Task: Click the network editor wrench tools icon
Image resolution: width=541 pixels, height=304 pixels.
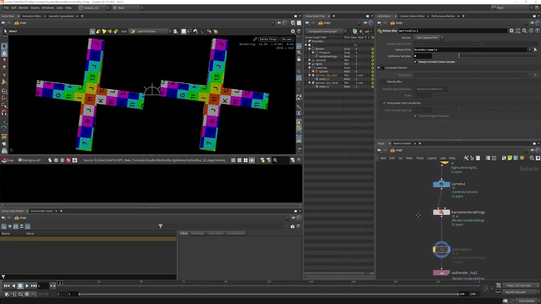Action: point(466,158)
